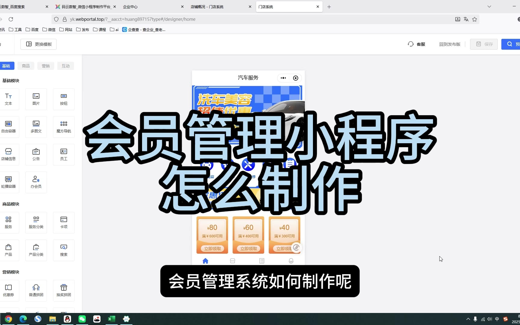This screenshot has height=325, width=520.
Task: Open the 互动 tab
Action: coord(66,66)
